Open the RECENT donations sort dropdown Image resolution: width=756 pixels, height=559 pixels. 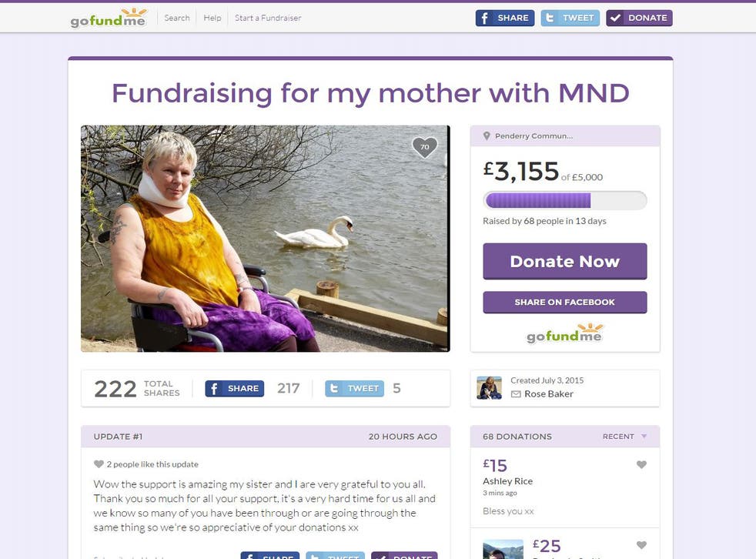tap(624, 437)
